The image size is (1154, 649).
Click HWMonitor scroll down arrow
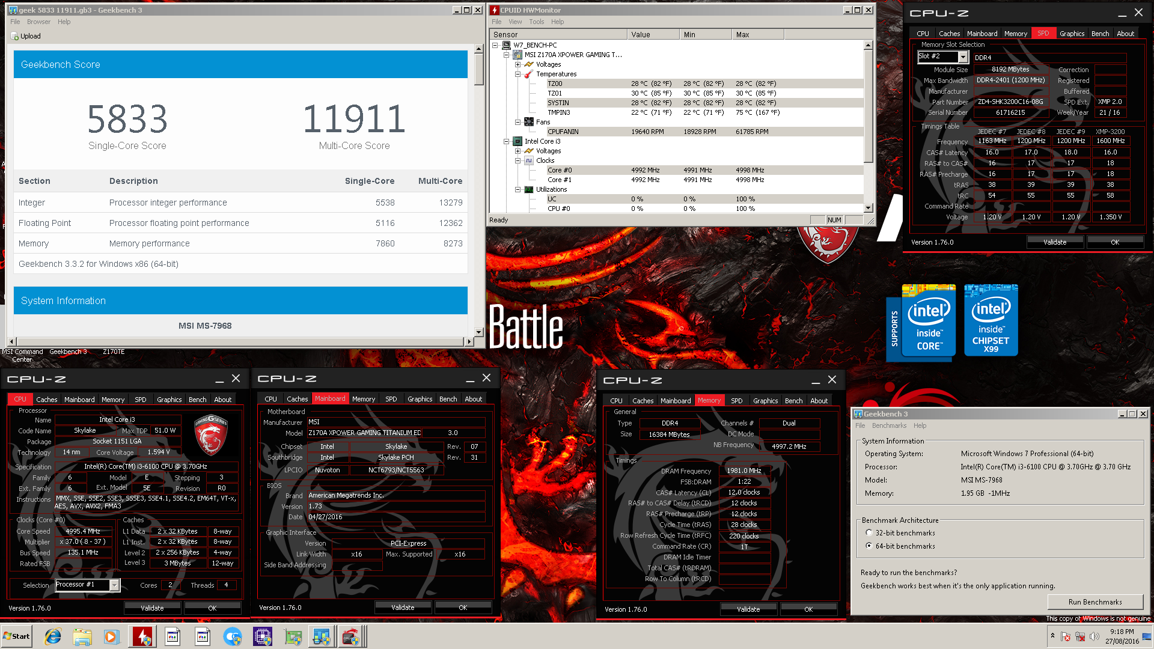[868, 208]
